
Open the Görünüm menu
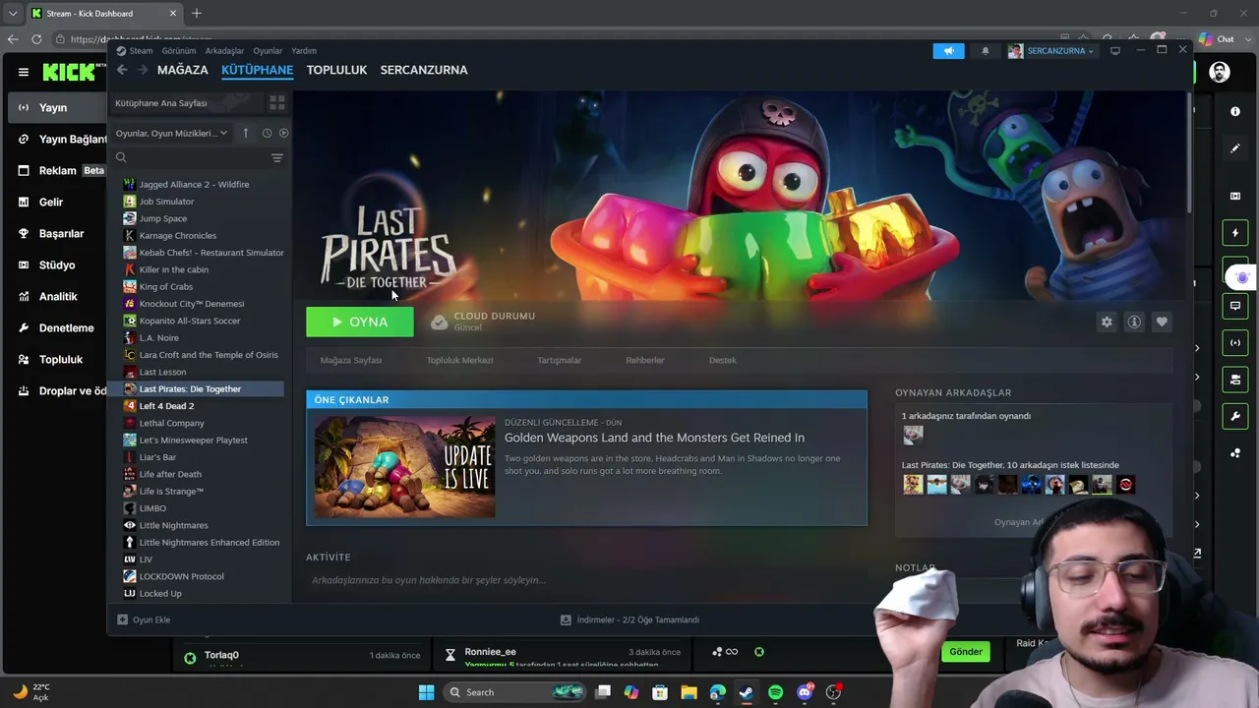179,51
